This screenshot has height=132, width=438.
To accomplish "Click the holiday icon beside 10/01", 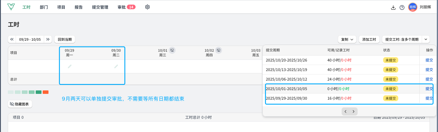I will 172,50.
